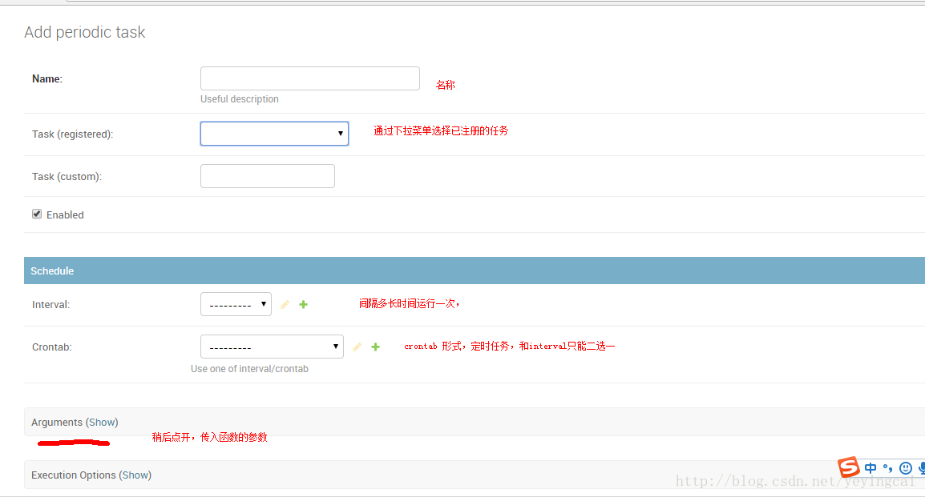Screen dimensions: 925x497
Task: Open the Task (registered) dropdown
Action: click(x=274, y=134)
